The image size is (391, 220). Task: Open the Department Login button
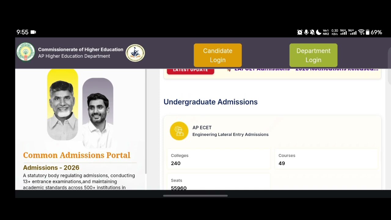click(313, 55)
